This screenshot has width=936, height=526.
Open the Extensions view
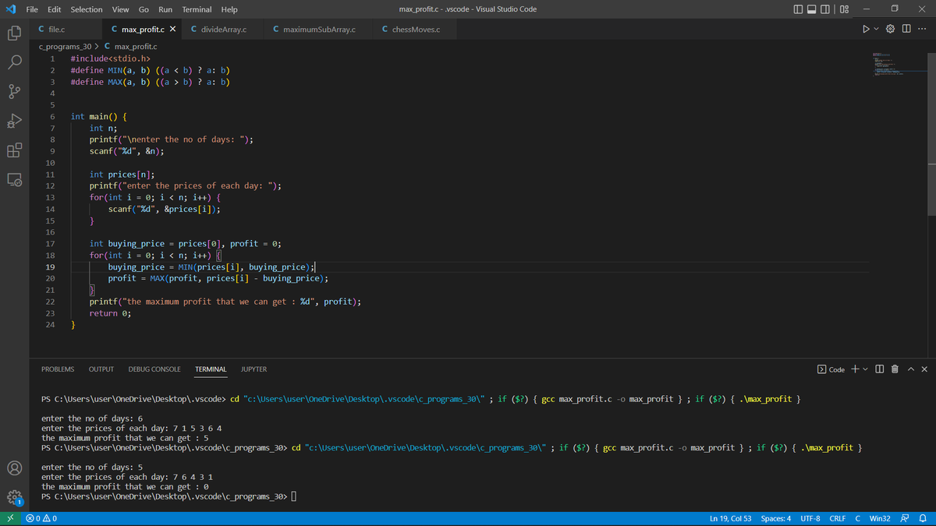14,150
